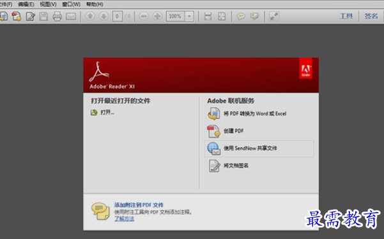Zoom in with the plus button

point(157,17)
